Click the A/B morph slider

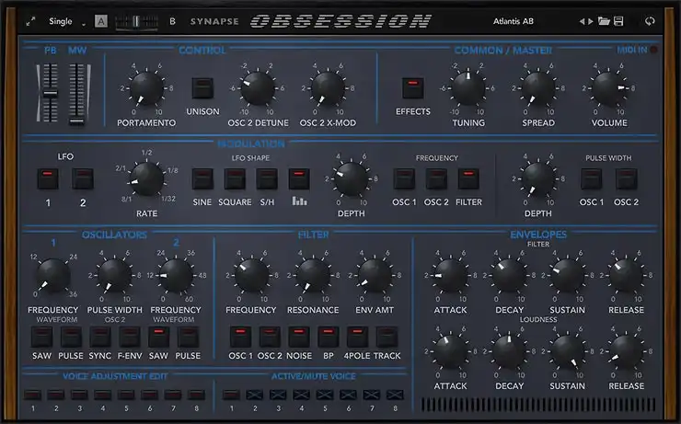(x=136, y=22)
